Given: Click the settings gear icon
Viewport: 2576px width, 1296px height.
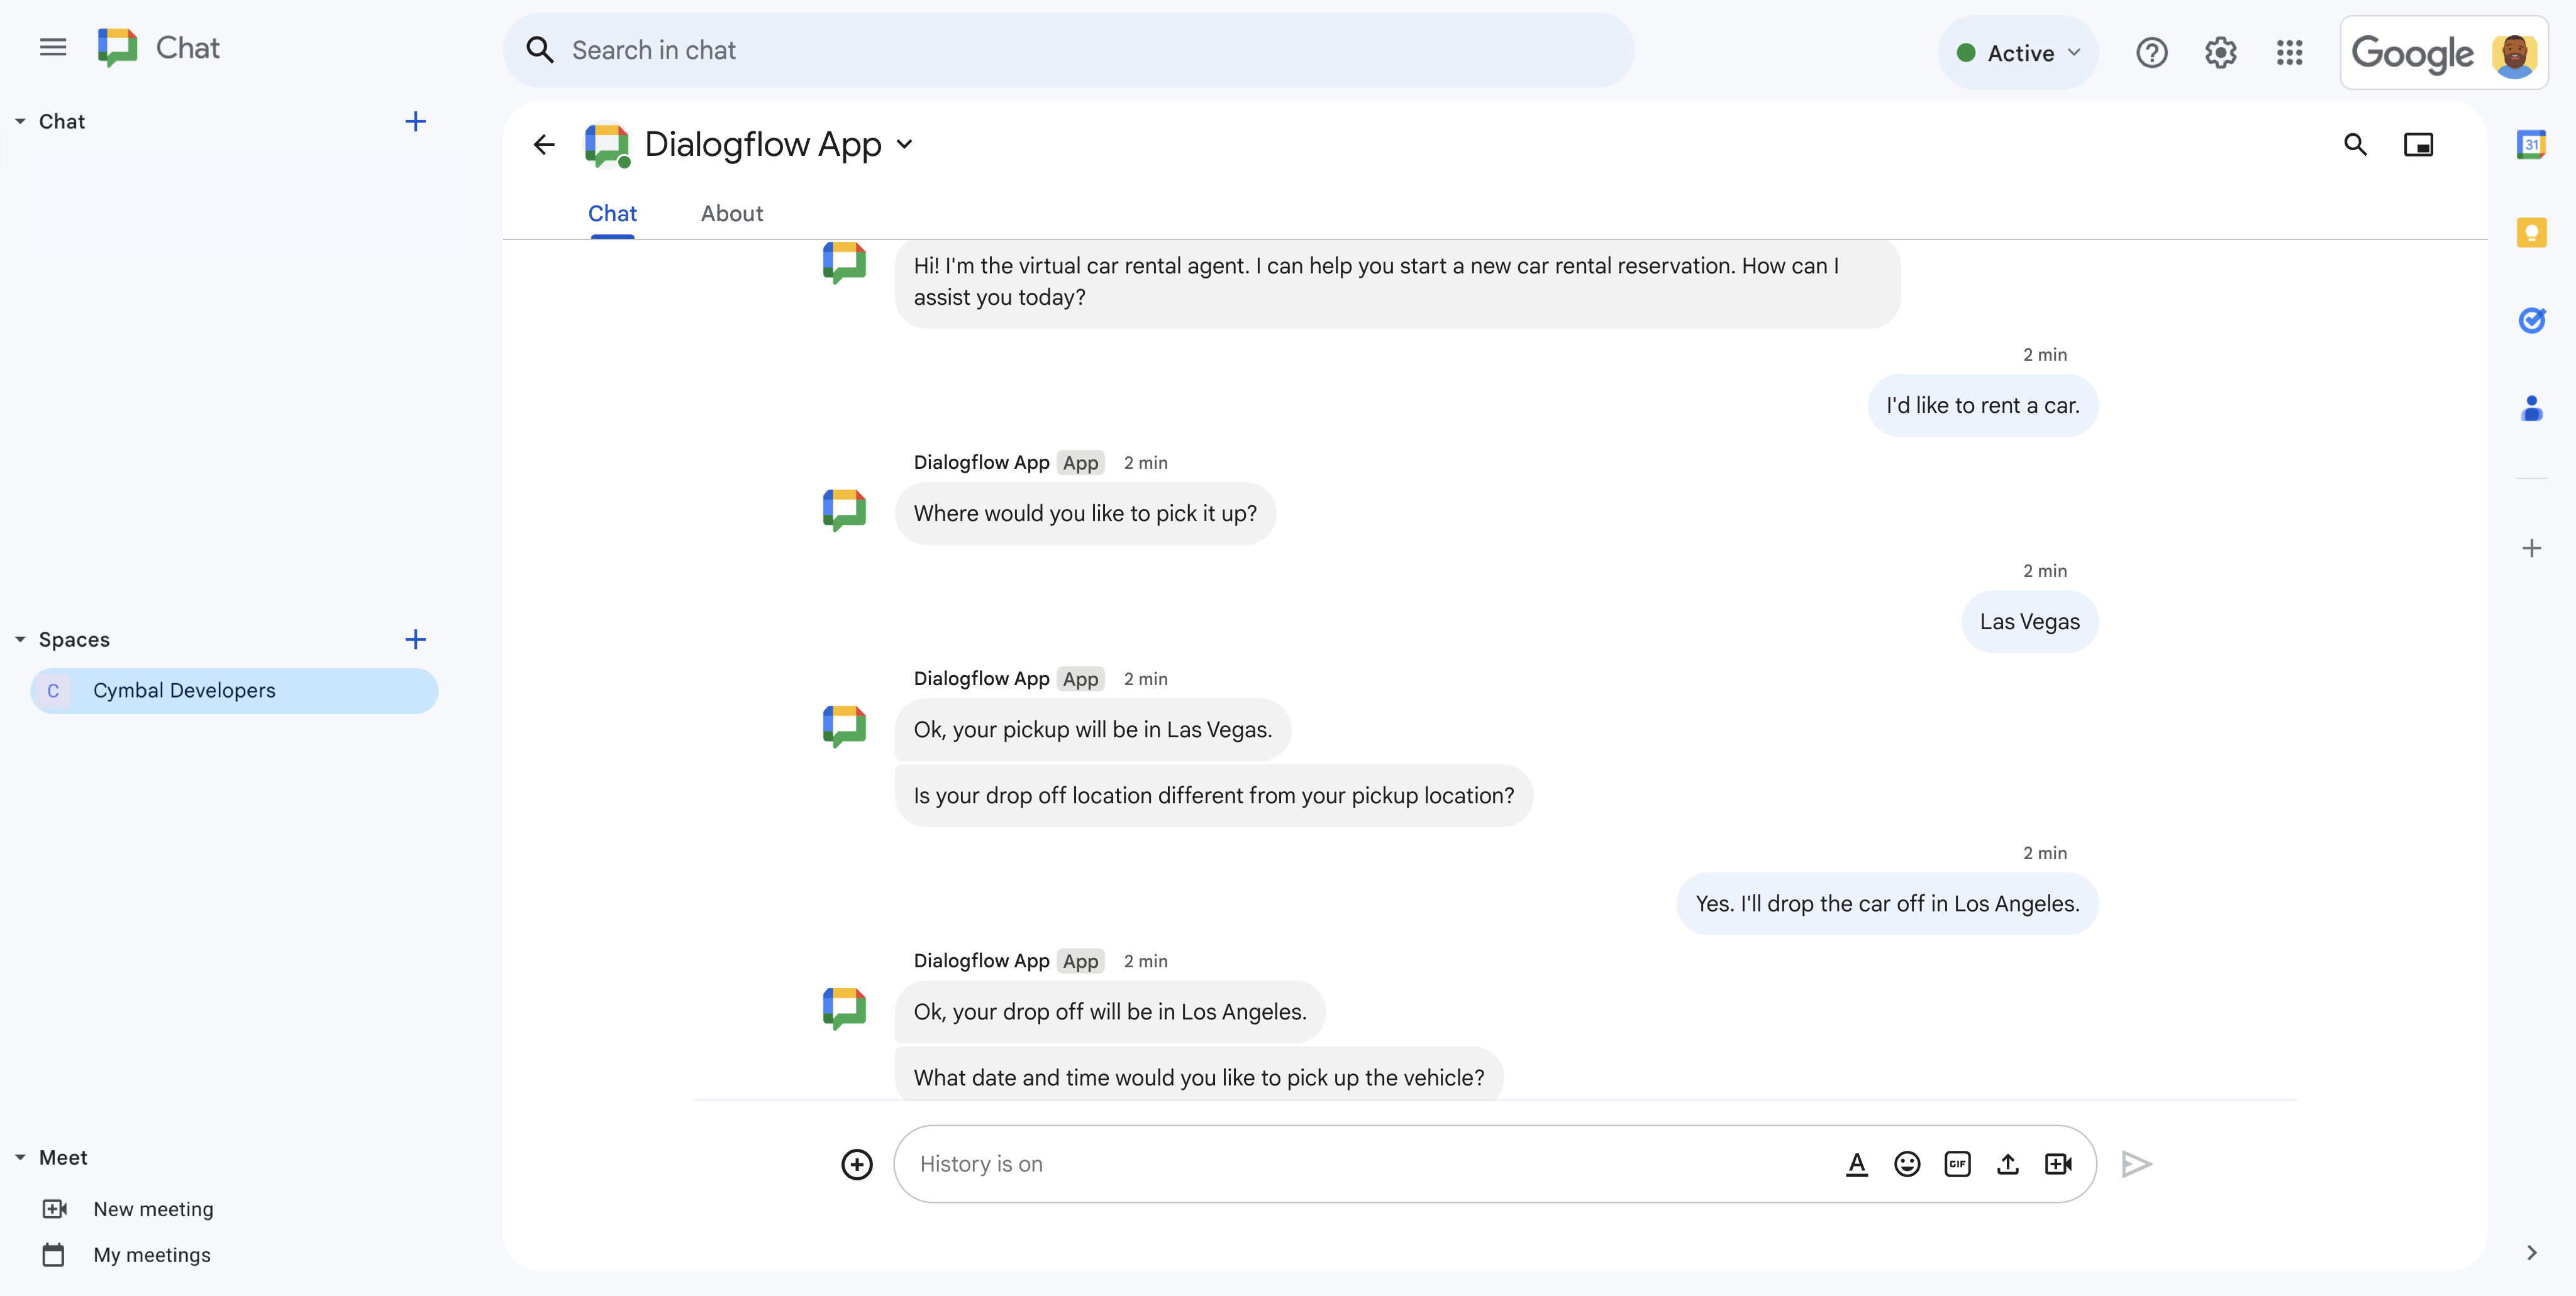Looking at the screenshot, I should tap(2221, 52).
